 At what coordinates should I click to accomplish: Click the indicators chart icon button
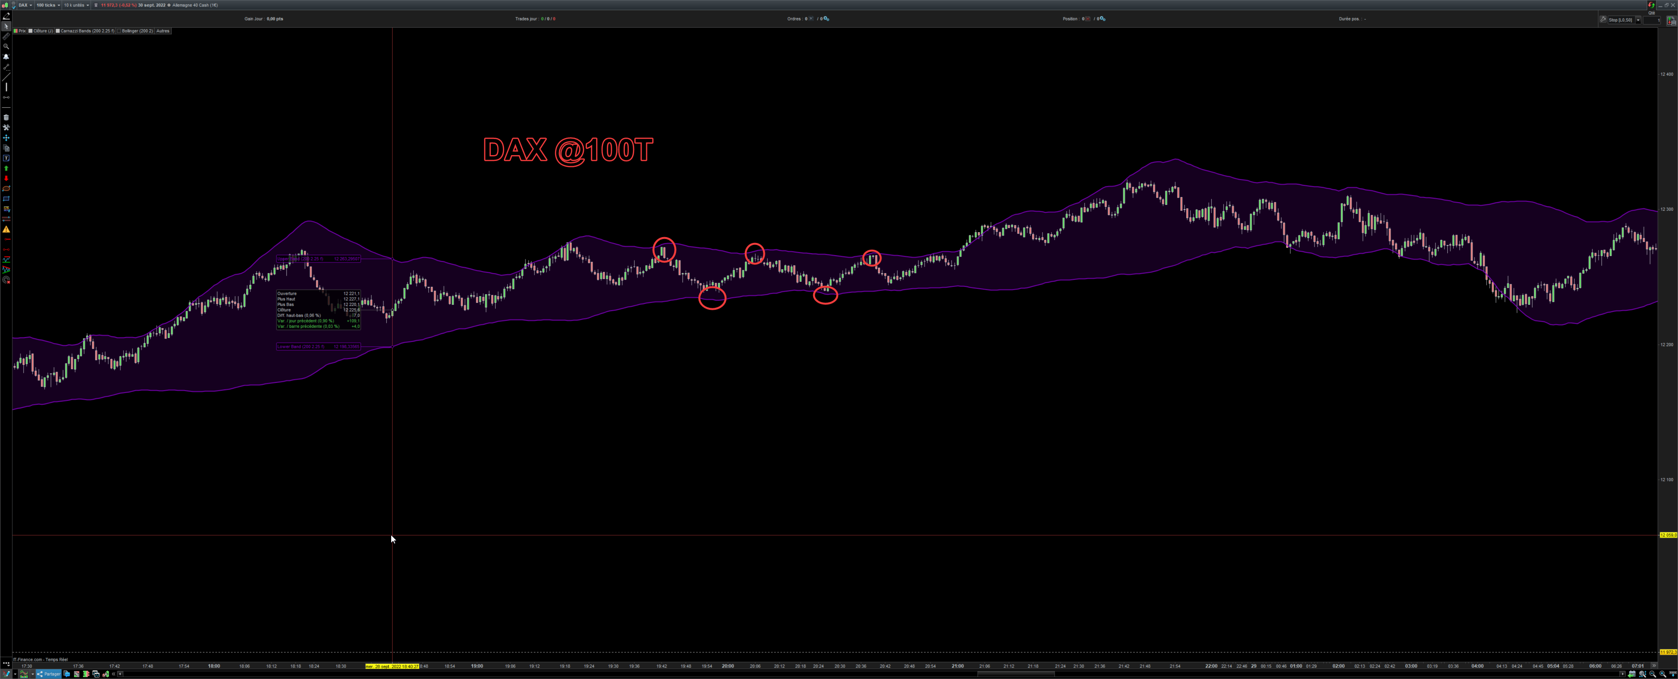[x=23, y=674]
